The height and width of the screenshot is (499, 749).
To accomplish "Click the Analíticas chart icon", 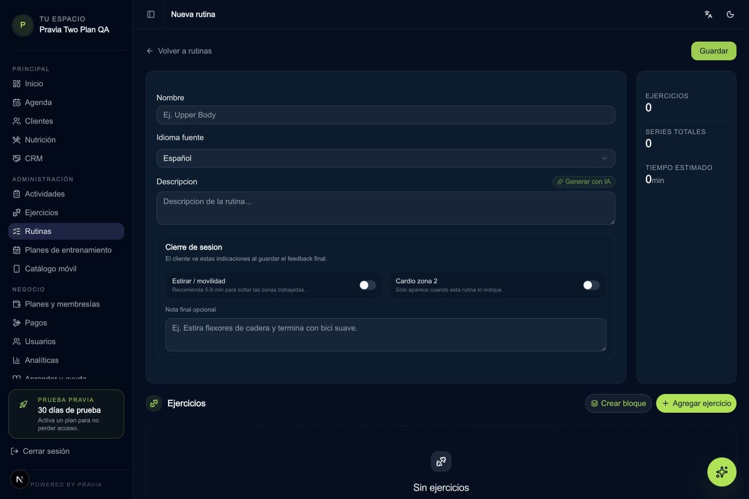I will [17, 360].
